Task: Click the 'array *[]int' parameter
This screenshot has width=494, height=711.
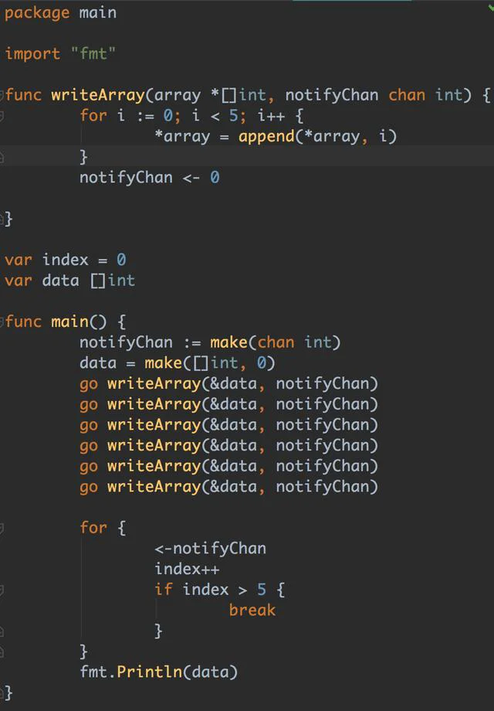Action: (x=210, y=95)
